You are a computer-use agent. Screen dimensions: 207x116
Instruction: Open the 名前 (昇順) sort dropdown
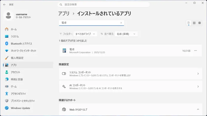[126, 34]
